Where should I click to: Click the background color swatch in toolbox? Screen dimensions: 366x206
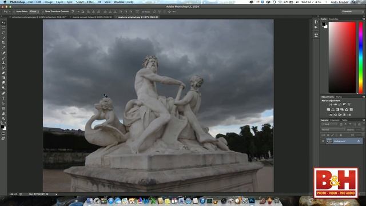(x=5, y=128)
